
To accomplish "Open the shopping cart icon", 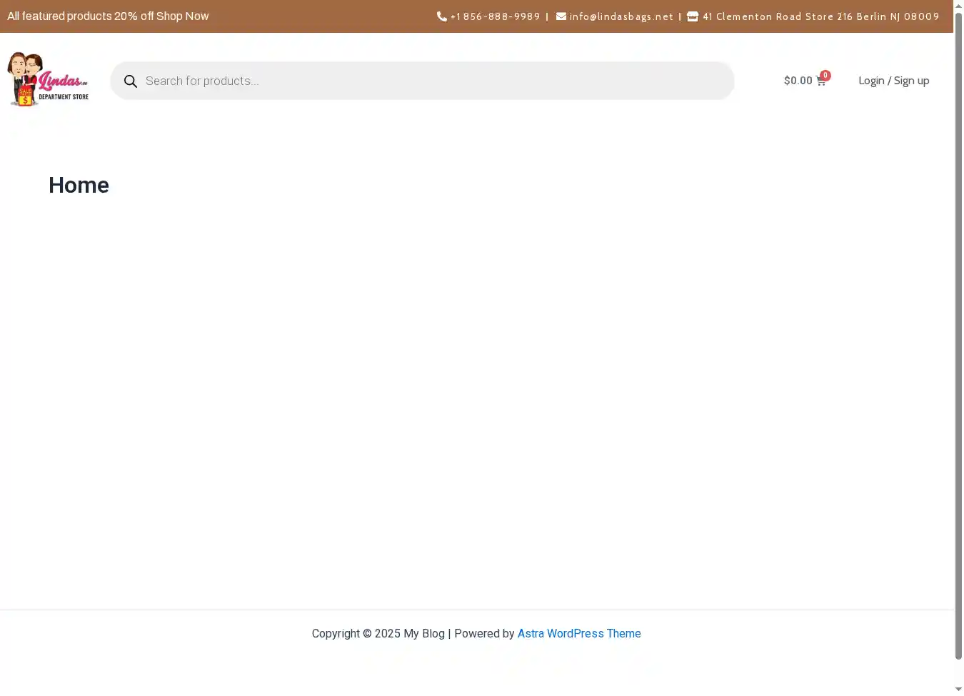I will (x=820, y=81).
